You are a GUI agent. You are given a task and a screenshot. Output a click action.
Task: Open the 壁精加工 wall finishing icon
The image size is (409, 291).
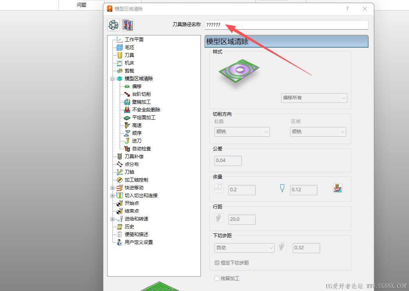[x=127, y=102]
